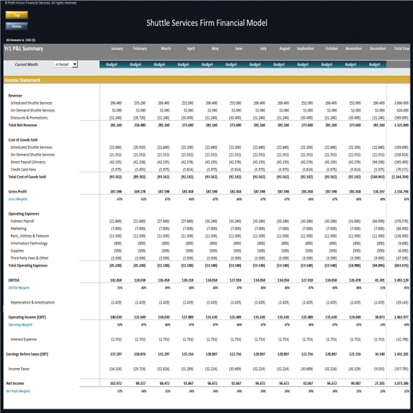Click the Operating Margin% label
Screen dimensions: 413x413
tap(21, 324)
